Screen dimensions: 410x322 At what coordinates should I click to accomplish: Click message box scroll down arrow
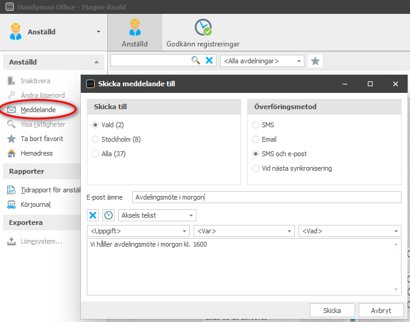396,289
